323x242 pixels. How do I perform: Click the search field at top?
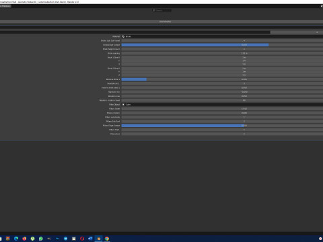(x=161, y=10)
